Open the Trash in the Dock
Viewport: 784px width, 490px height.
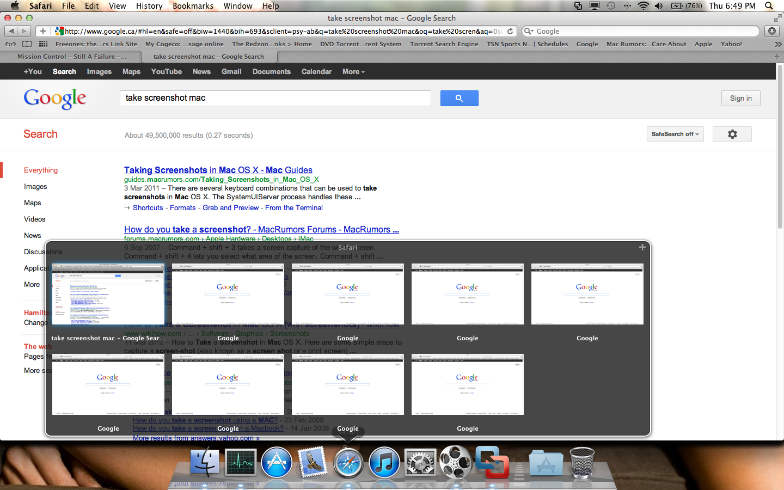(x=582, y=462)
